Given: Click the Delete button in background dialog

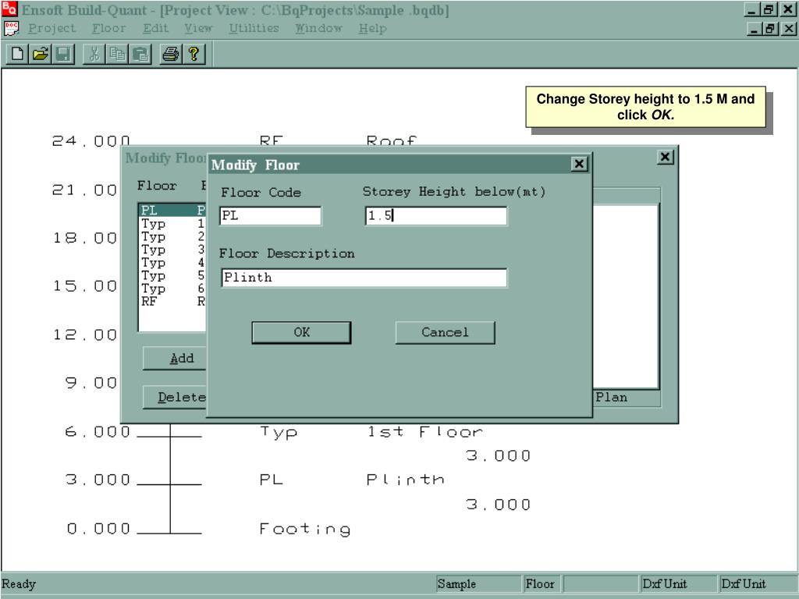Looking at the screenshot, I should coord(175,397).
